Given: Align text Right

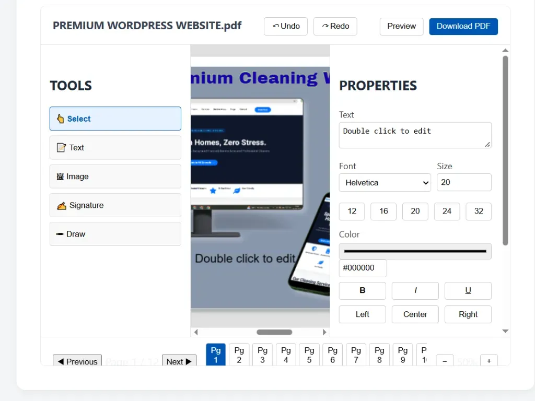Looking at the screenshot, I should point(468,314).
